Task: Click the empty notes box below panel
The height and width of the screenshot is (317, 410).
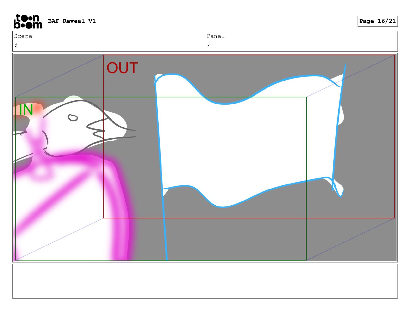Action: click(205, 281)
